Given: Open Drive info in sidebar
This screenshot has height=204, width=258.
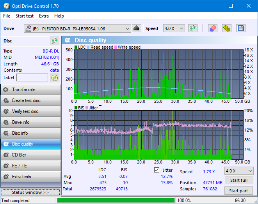Looking at the screenshot, I should [31, 122].
